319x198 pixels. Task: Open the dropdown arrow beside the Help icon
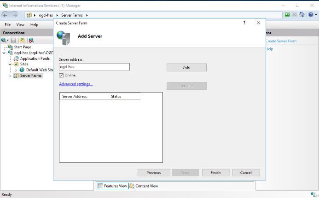(316, 15)
